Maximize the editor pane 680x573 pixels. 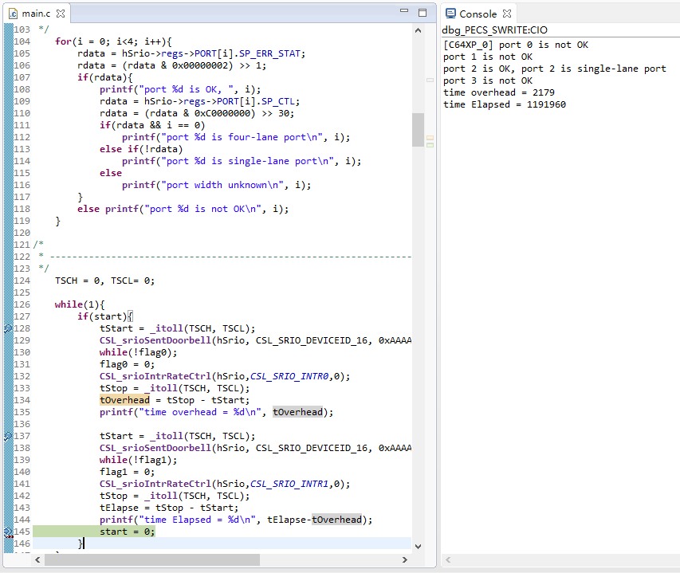point(423,13)
